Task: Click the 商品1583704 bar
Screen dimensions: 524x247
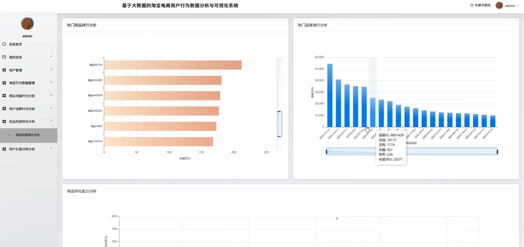Action: (x=158, y=141)
